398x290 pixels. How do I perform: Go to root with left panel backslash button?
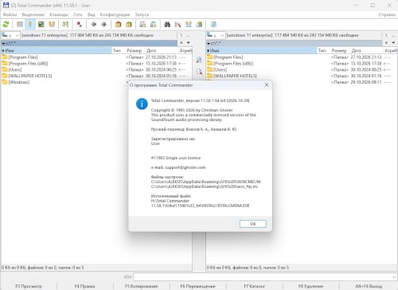181,35
